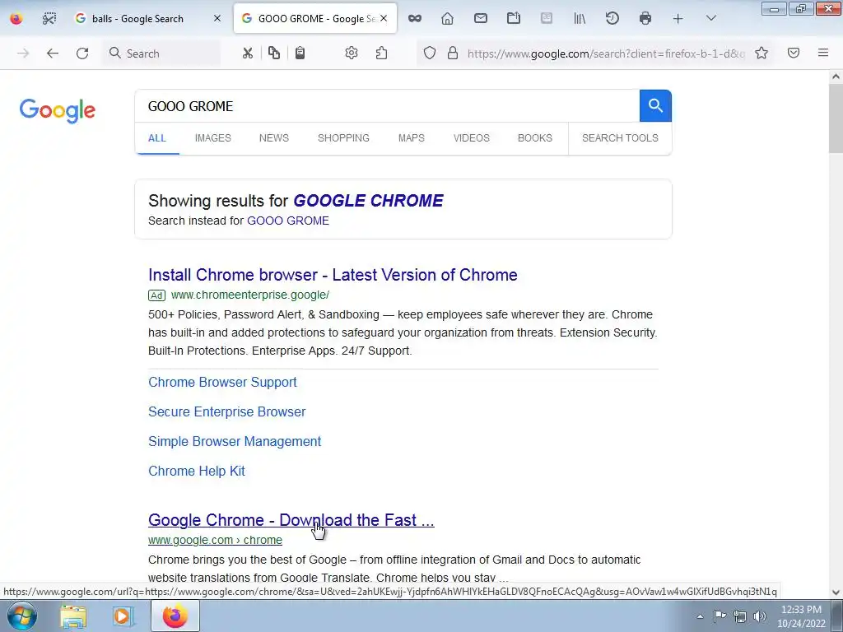
Task: Click the 'GOOGLE CHROME' corrected query link
Action: coord(368,201)
